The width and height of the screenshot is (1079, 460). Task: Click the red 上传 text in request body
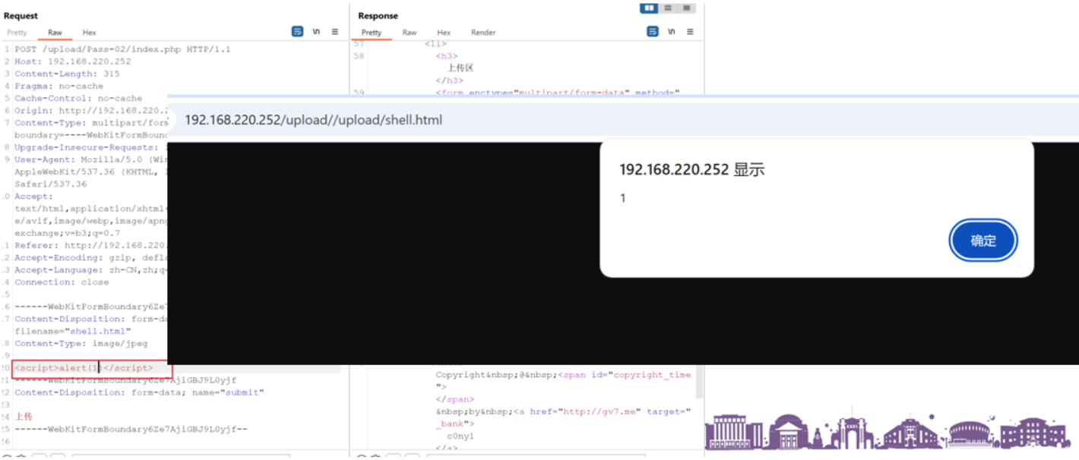coord(24,417)
